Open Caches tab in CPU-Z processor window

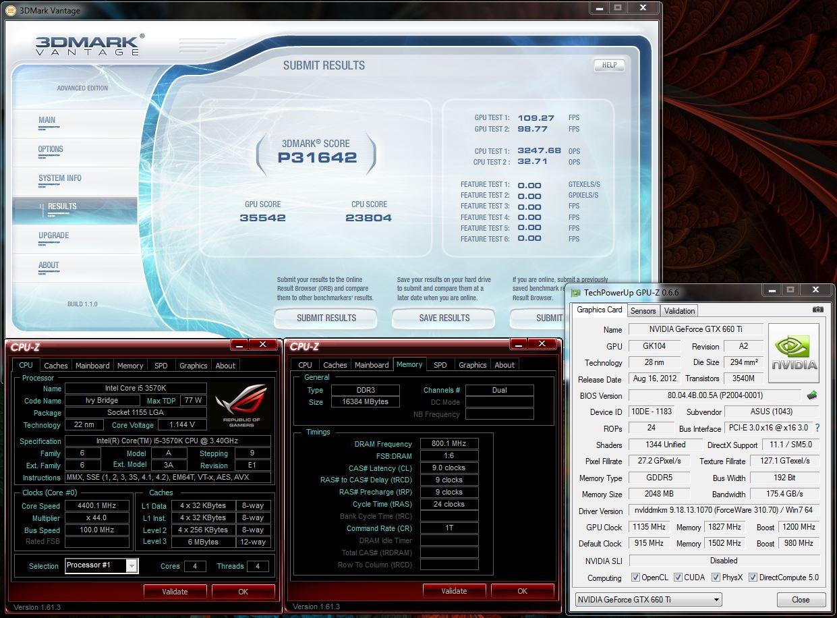[x=56, y=366]
